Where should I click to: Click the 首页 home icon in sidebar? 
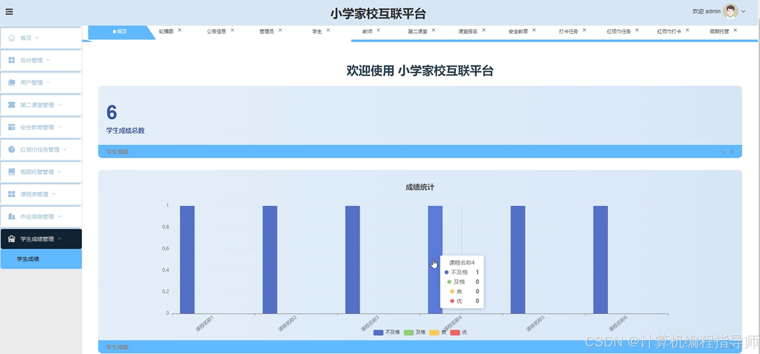pyautogui.click(x=12, y=38)
